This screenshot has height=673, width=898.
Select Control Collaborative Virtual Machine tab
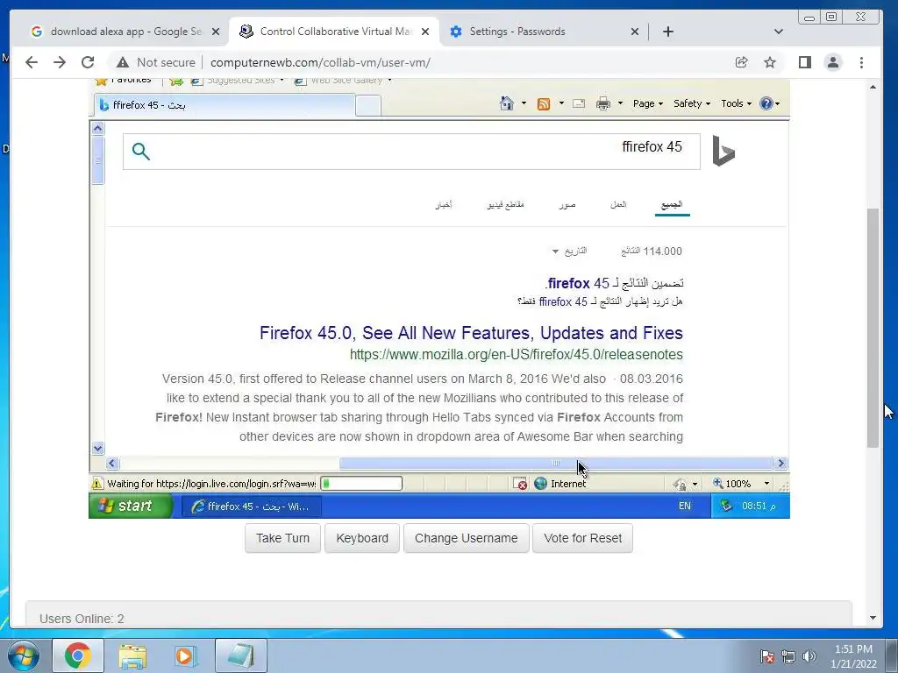[334, 32]
